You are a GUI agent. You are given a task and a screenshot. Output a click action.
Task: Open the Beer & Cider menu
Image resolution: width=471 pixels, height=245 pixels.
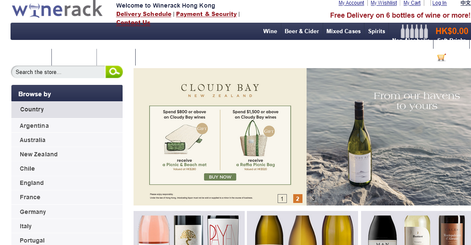[x=302, y=31]
